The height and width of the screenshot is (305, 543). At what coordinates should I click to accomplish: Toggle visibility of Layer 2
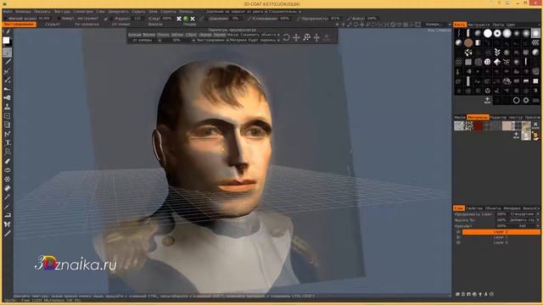tap(458, 232)
